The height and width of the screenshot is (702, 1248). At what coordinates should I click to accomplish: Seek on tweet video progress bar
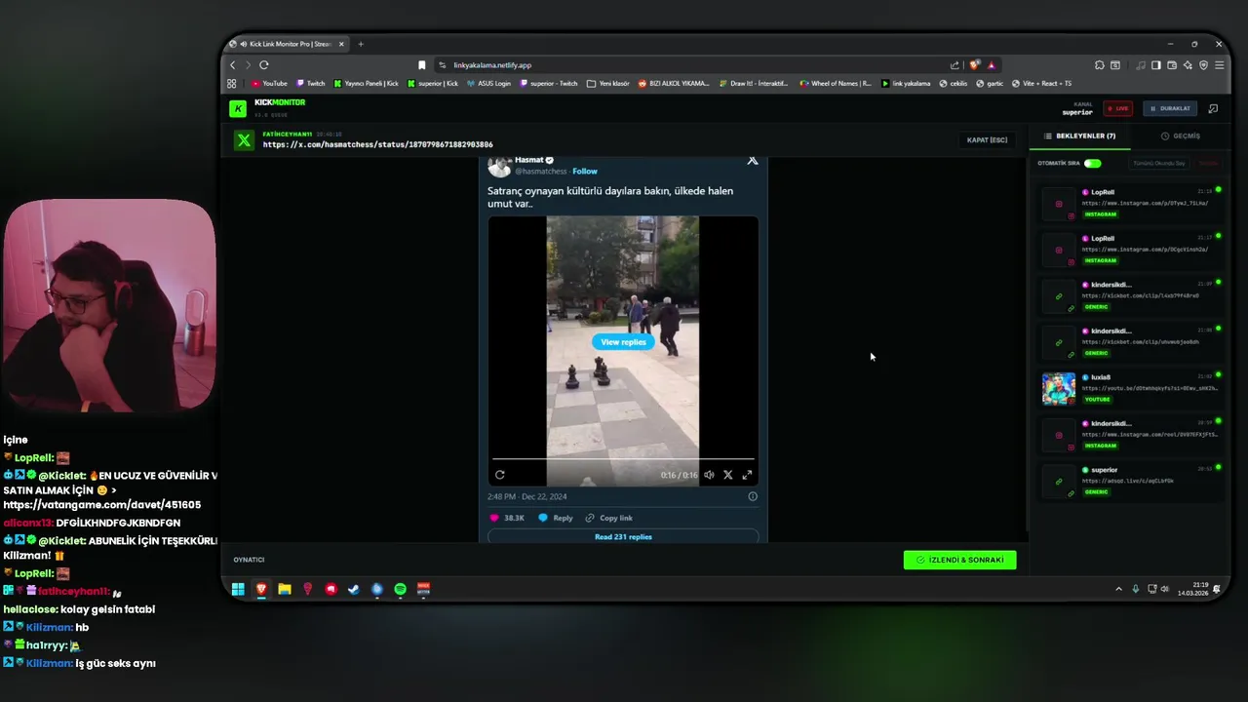623,458
